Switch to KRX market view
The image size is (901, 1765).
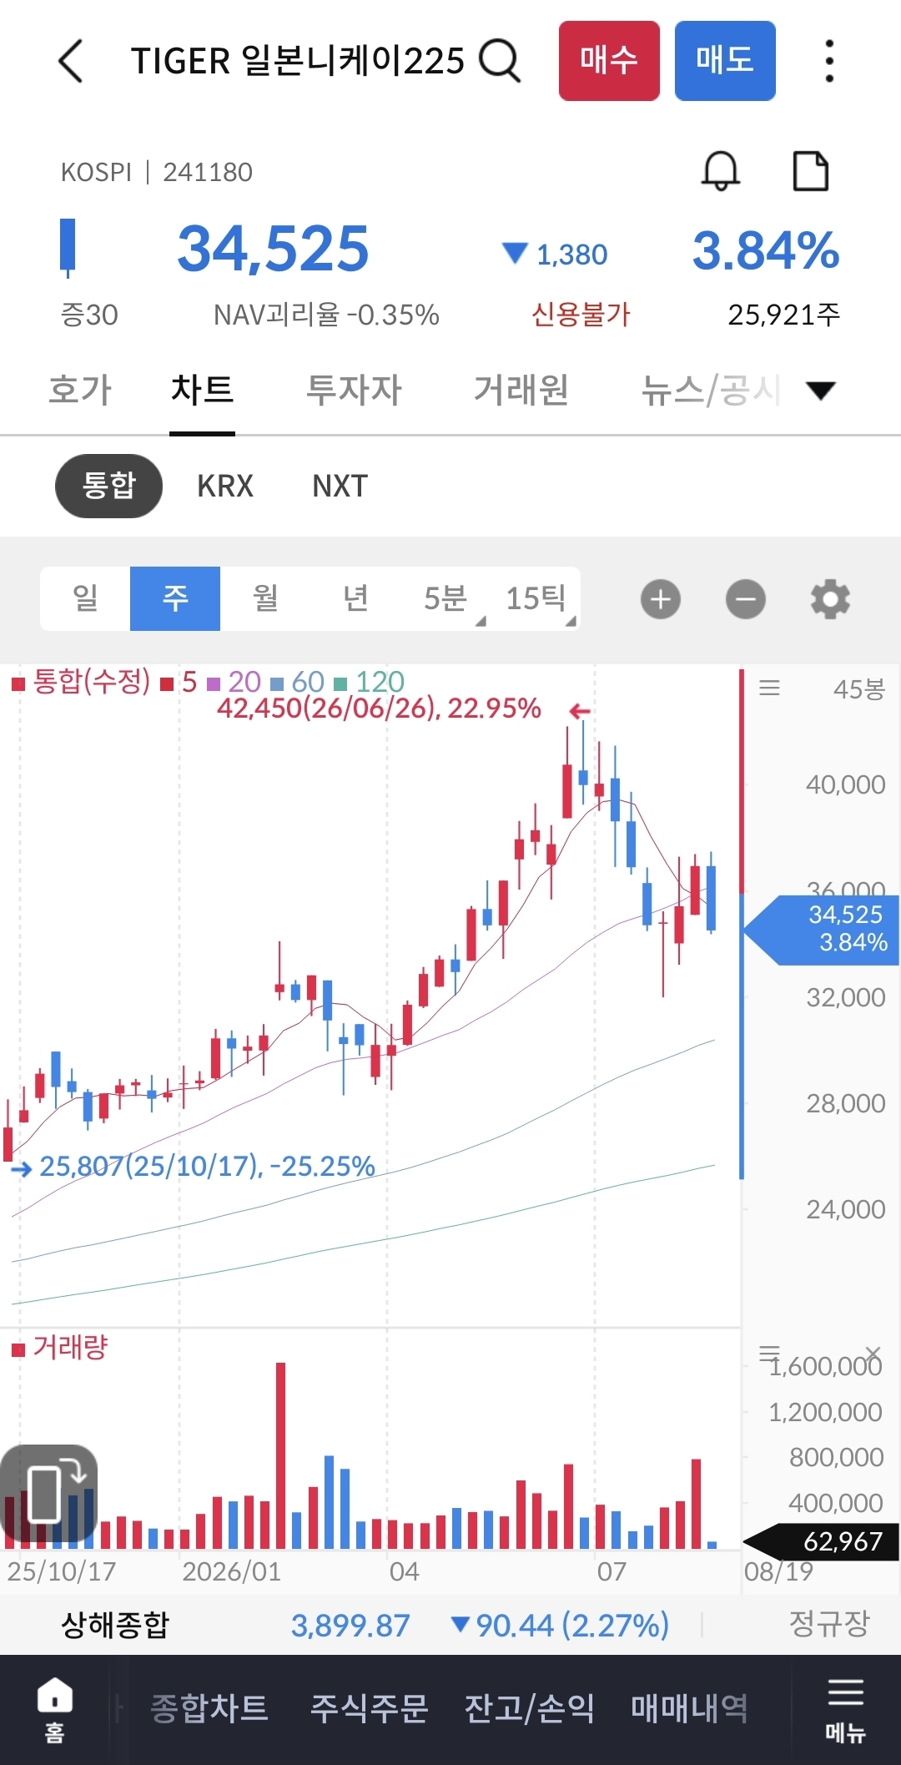point(225,486)
